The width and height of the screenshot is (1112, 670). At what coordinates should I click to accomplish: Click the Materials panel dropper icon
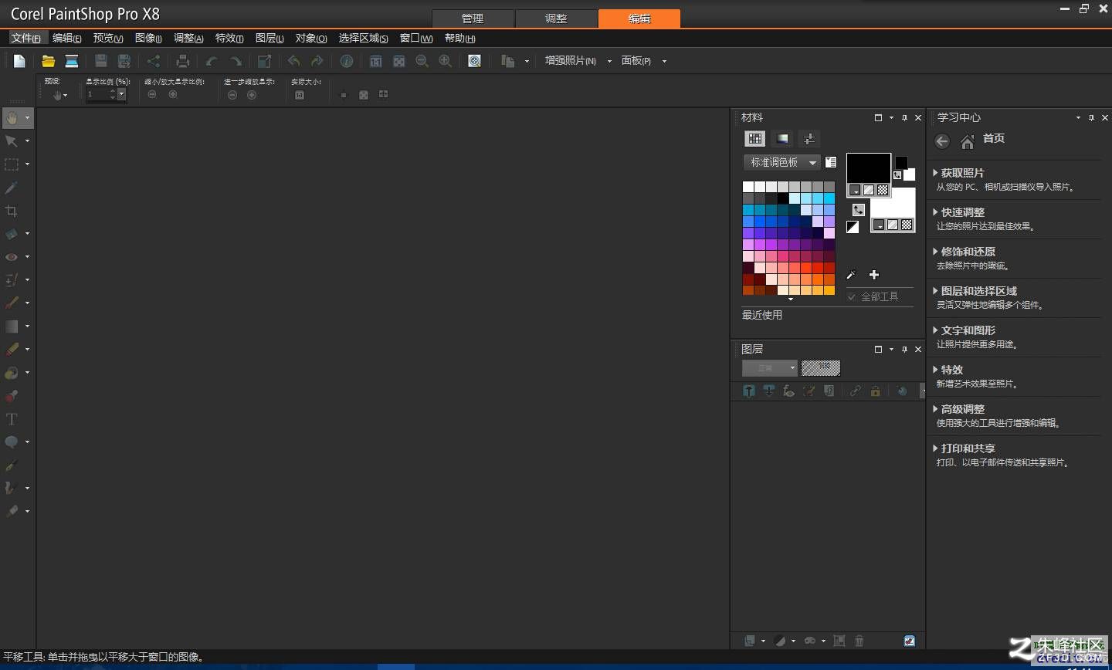pyautogui.click(x=851, y=275)
